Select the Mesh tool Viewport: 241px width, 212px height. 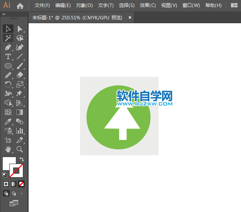[x=8, y=112]
